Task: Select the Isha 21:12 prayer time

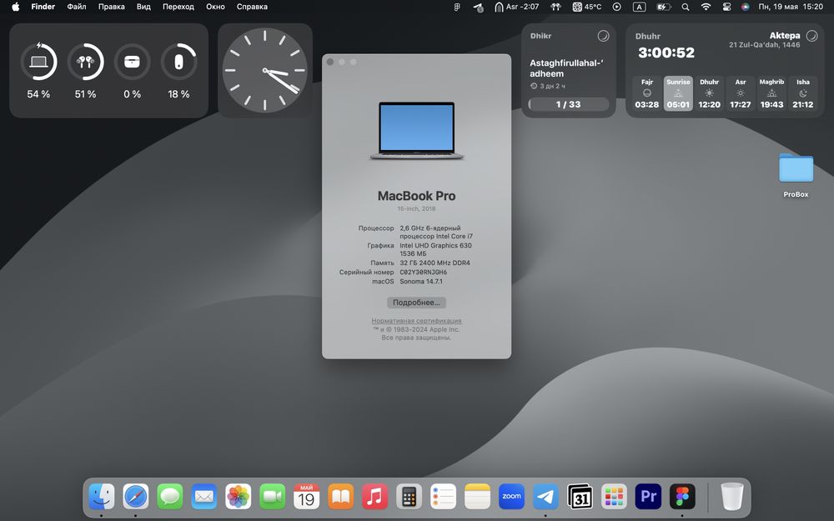Action: tap(802, 93)
